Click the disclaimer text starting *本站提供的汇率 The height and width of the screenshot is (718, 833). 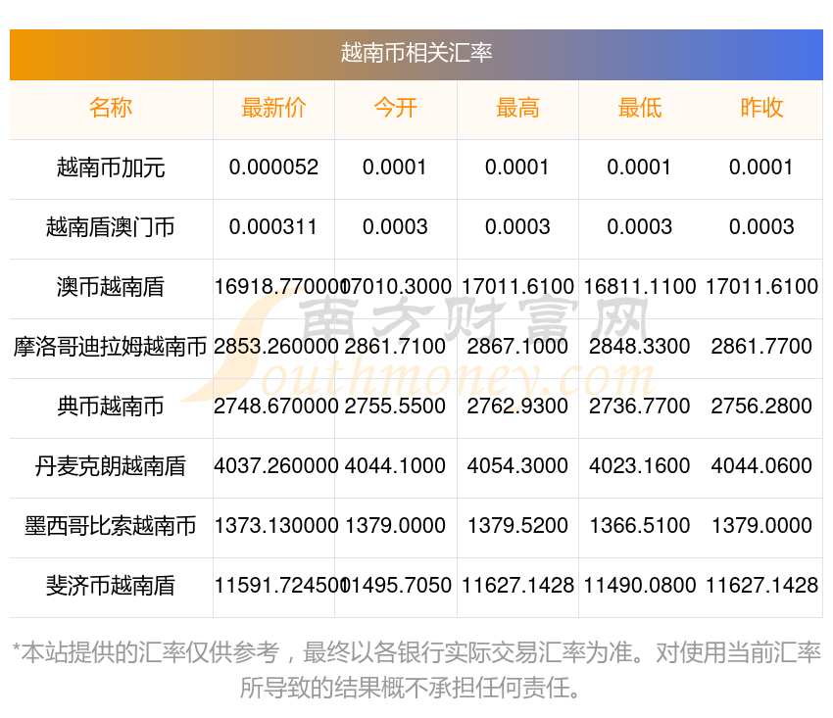(x=416, y=670)
